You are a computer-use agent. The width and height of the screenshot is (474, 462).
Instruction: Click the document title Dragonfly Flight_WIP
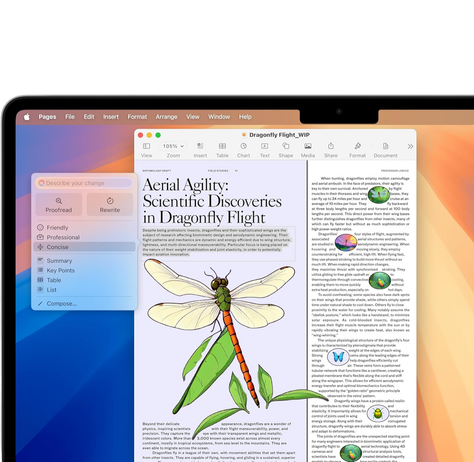pyautogui.click(x=279, y=135)
